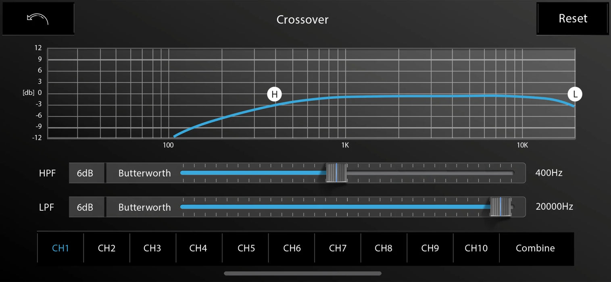Select the CH3 channel tab
The width and height of the screenshot is (611, 282).
pos(153,248)
